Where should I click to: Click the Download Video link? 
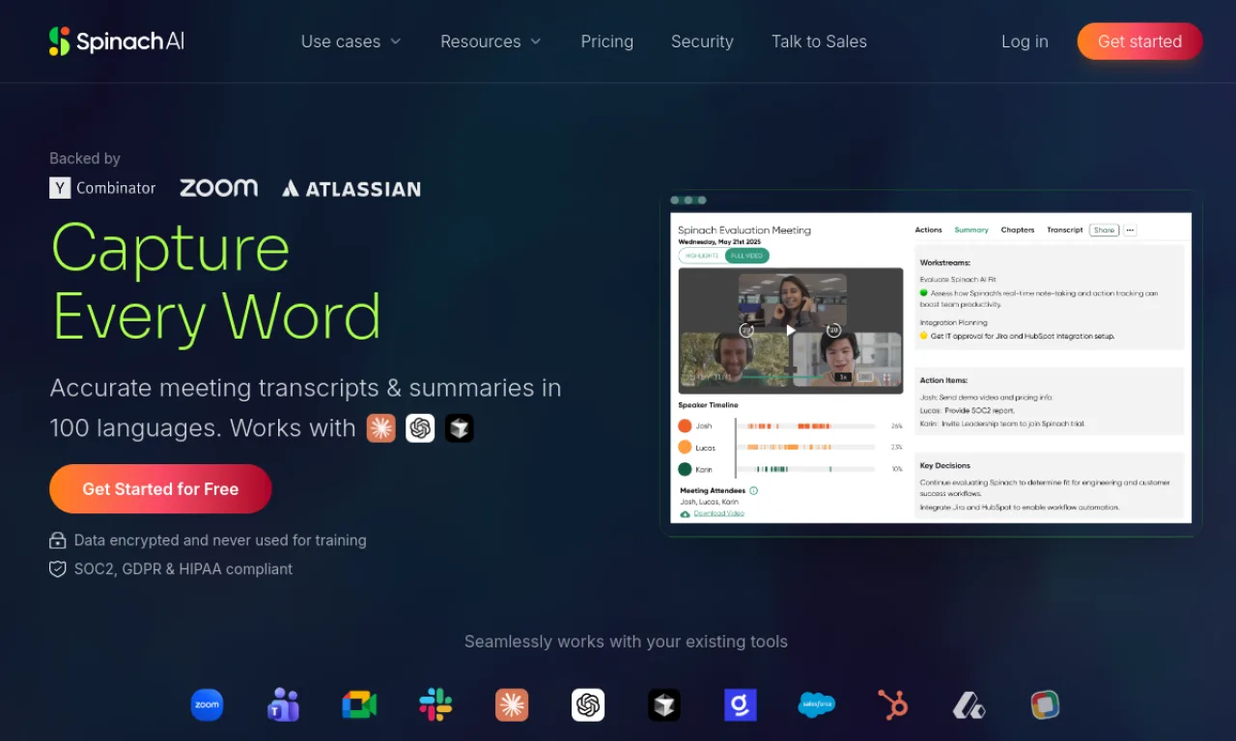pos(718,513)
